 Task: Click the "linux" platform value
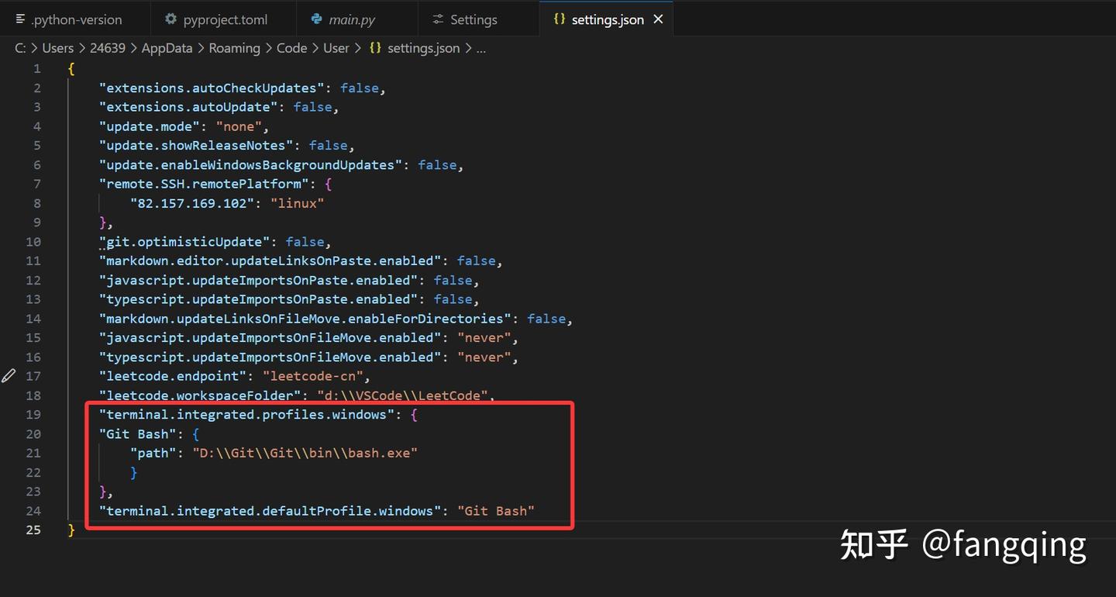tap(297, 203)
